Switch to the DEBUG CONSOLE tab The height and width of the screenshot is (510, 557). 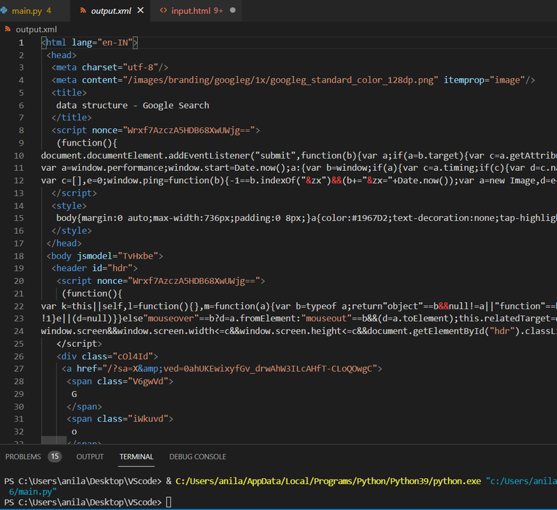coord(197,456)
